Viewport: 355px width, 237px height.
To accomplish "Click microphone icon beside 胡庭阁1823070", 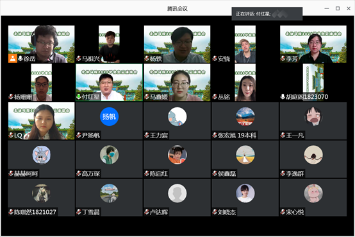I will (x=283, y=97).
